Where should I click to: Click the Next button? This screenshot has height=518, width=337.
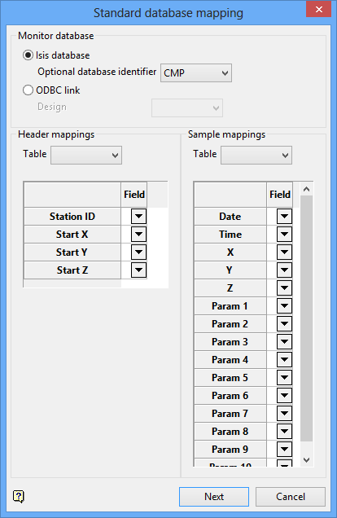tap(214, 497)
